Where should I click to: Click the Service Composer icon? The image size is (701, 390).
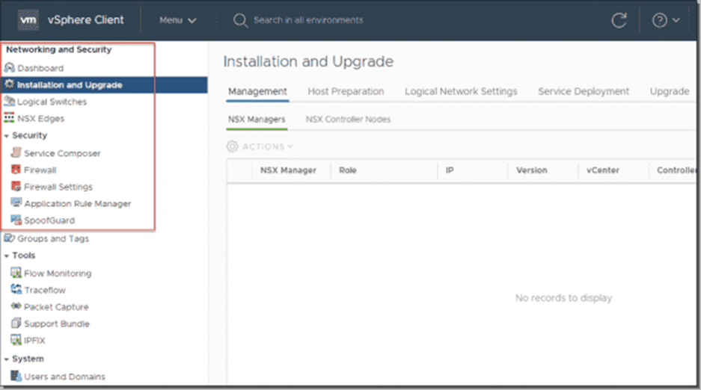click(16, 153)
